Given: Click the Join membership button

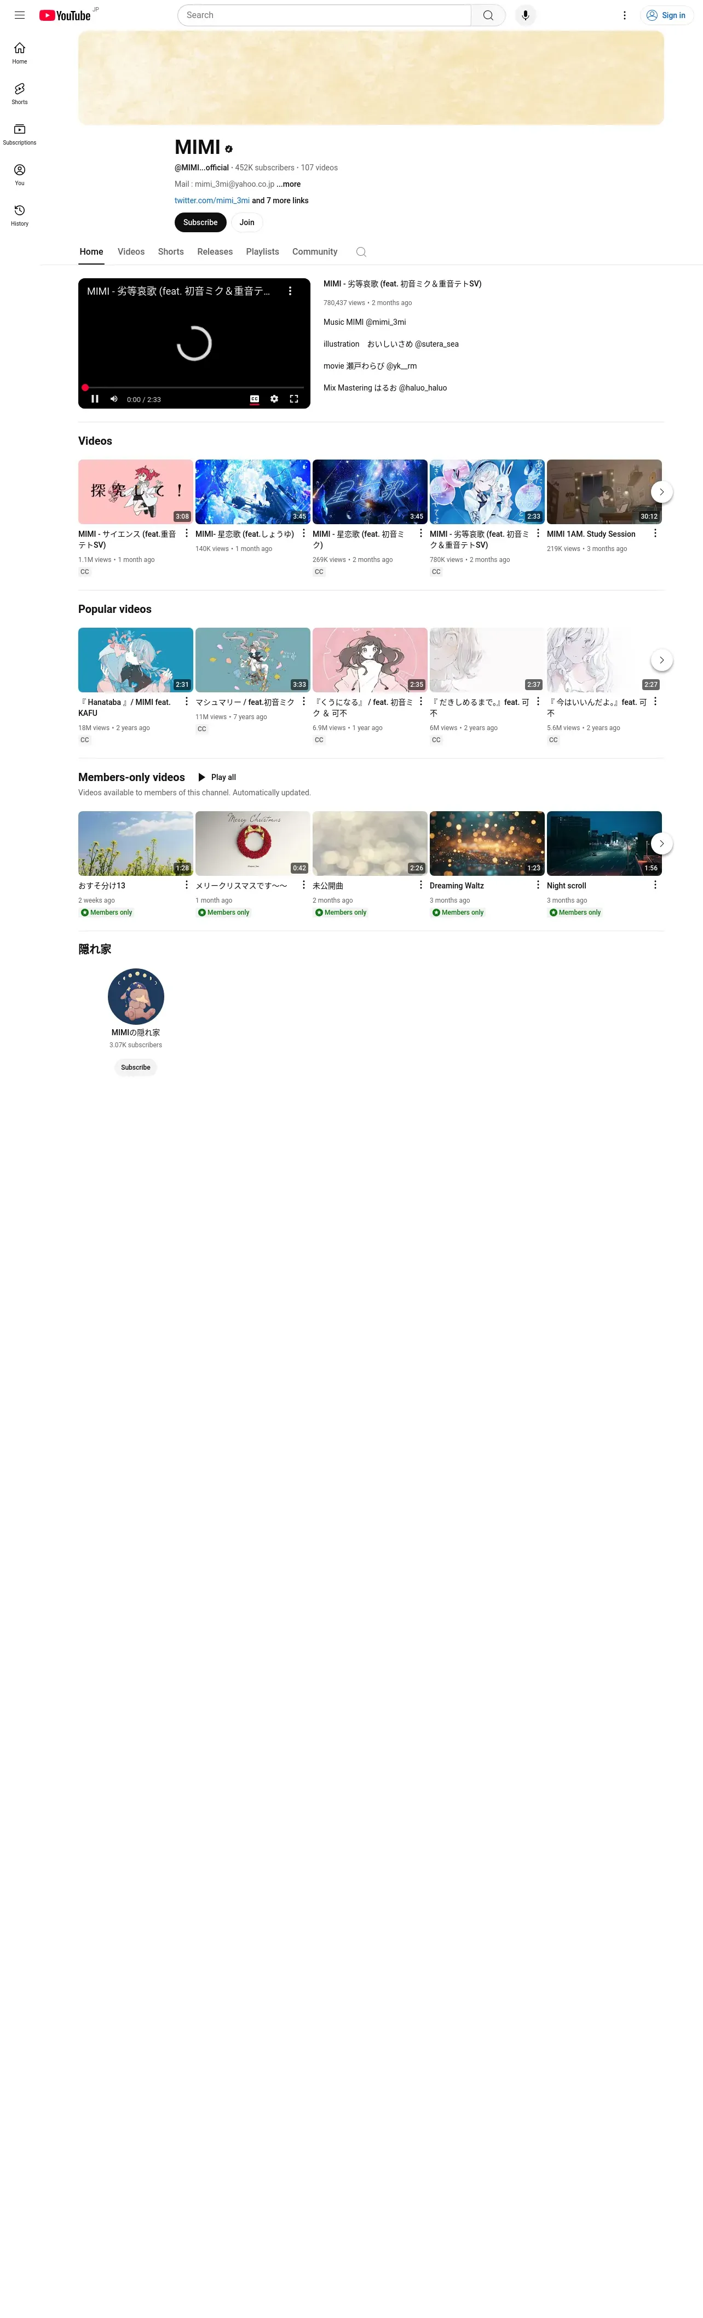Looking at the screenshot, I should [247, 222].
